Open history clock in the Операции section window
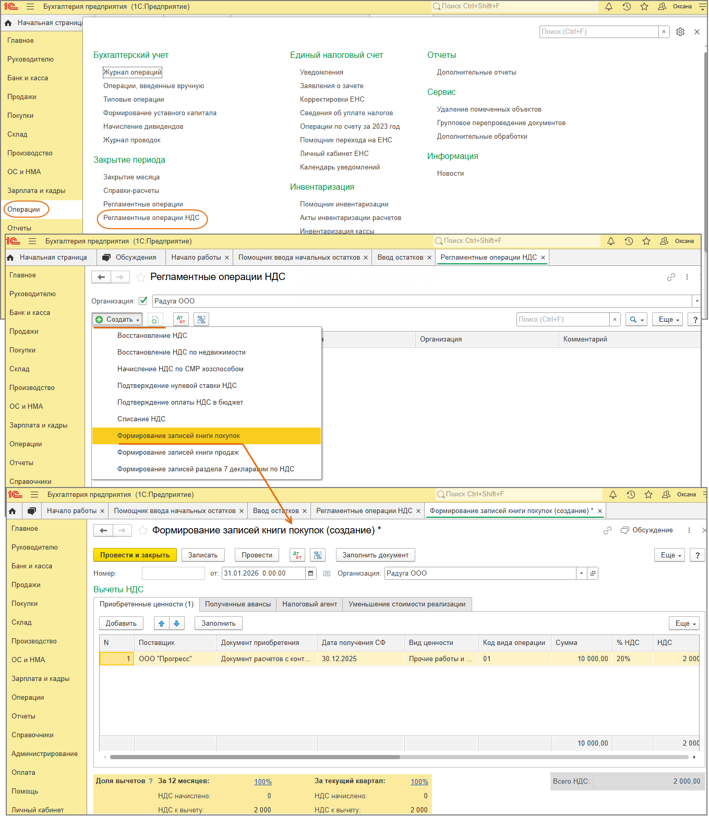Viewport: 709px width, 816px height. (627, 7)
